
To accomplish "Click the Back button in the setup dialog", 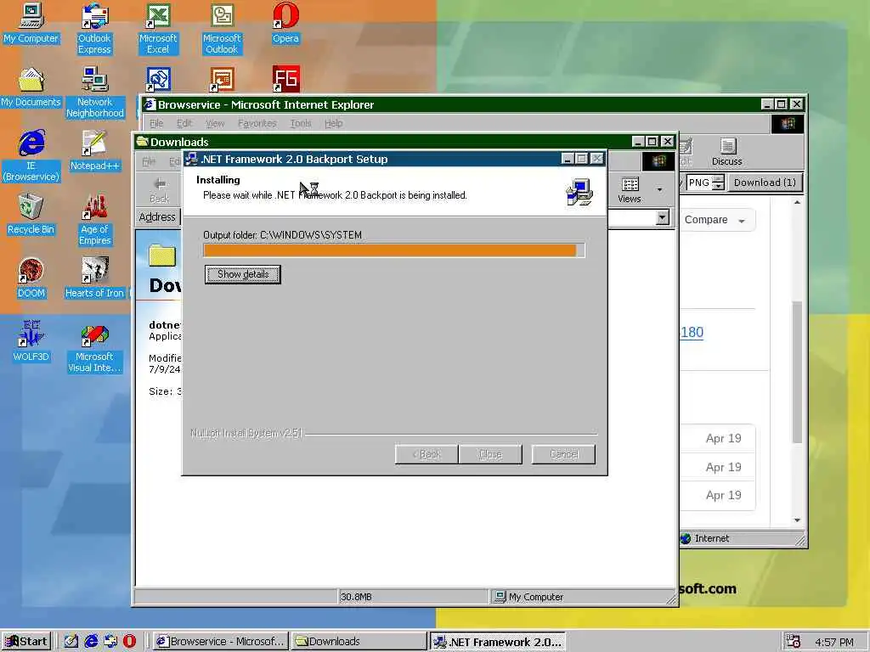I will coord(427,454).
